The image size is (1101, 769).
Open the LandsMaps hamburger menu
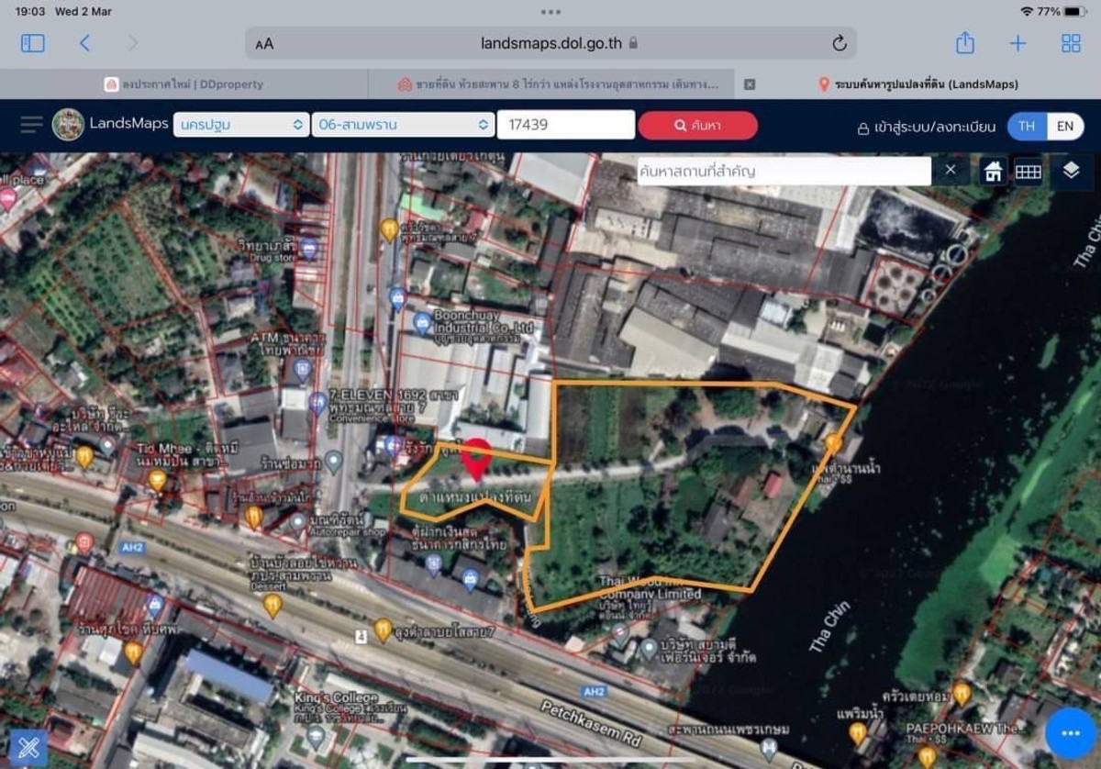[31, 125]
